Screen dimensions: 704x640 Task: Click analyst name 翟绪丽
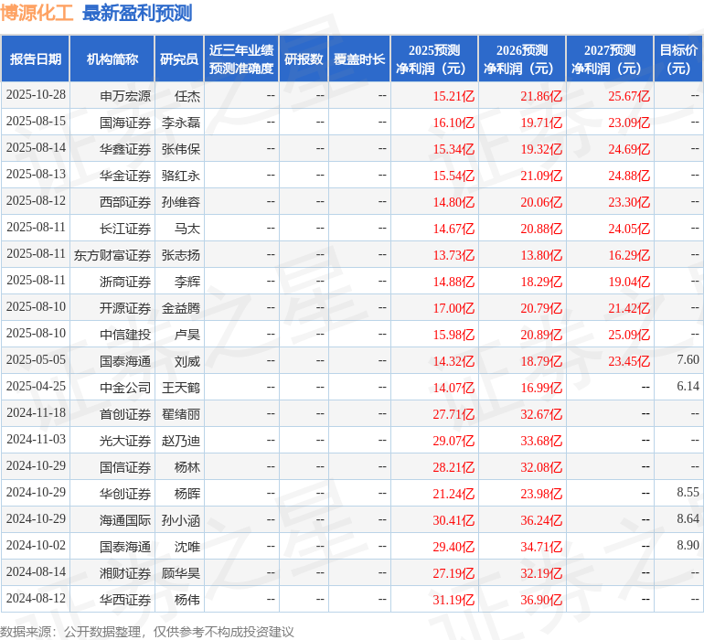click(181, 414)
